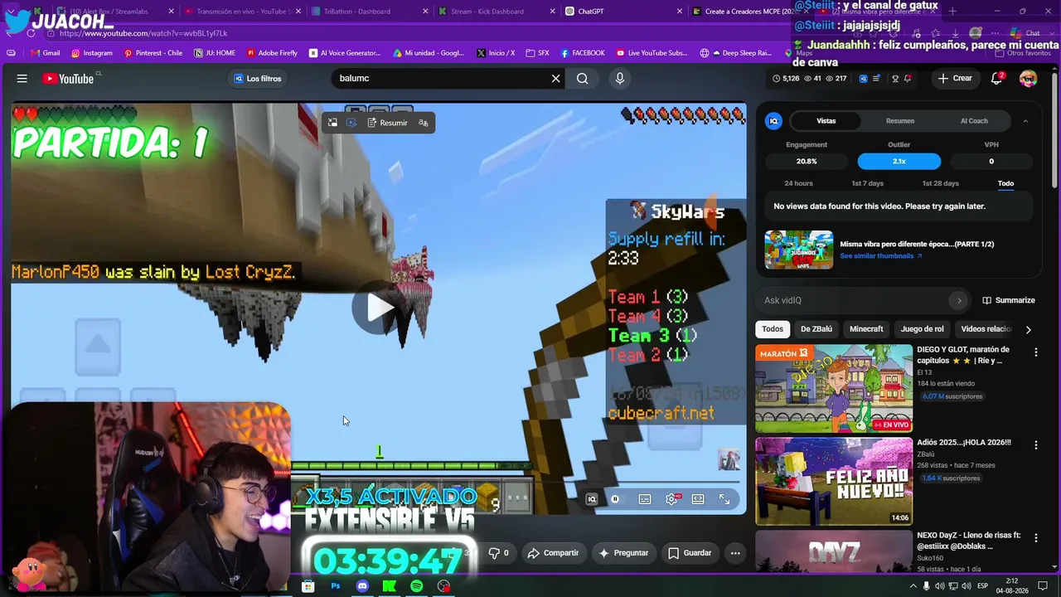The image size is (1061, 597).
Task: Go to the YouTube home logo
Action: point(68,79)
